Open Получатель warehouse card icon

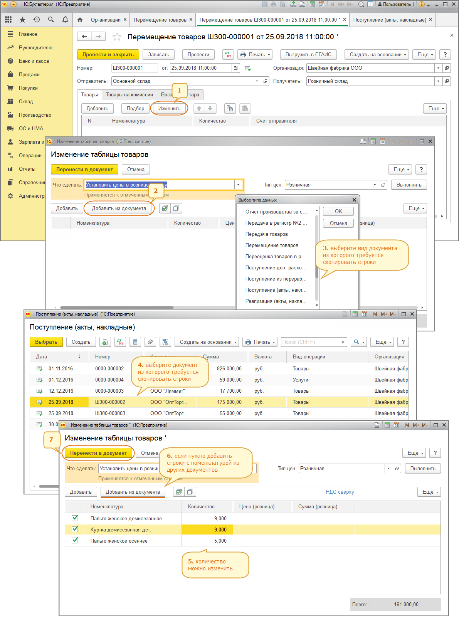(447, 81)
